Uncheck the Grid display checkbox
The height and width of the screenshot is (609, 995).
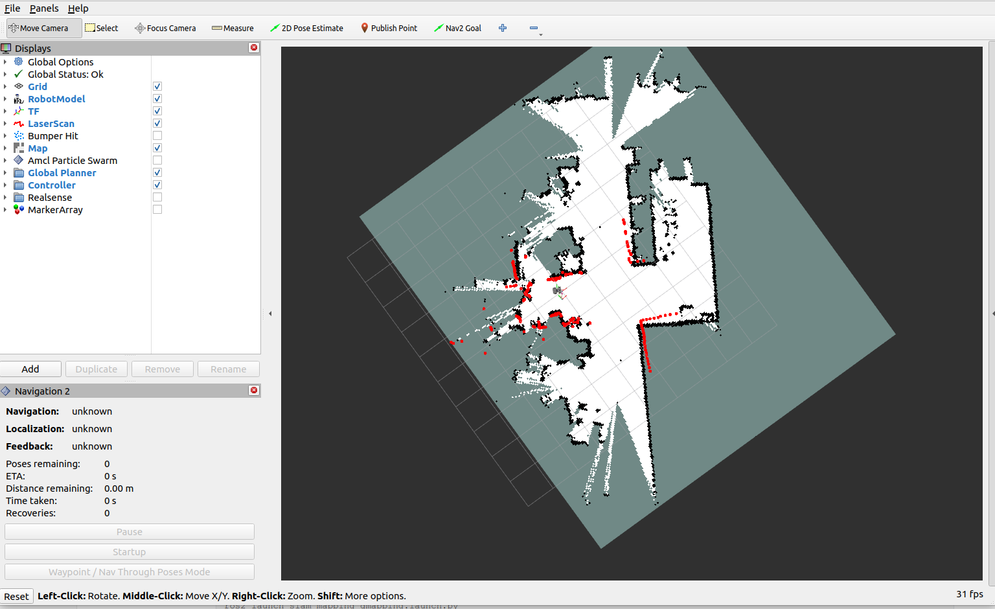click(157, 86)
